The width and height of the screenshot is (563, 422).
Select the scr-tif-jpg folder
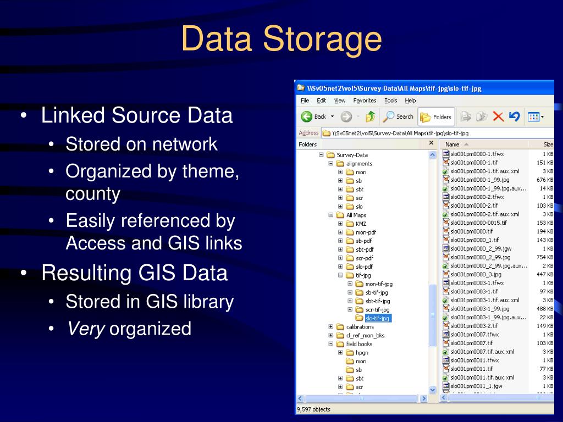[x=377, y=310]
